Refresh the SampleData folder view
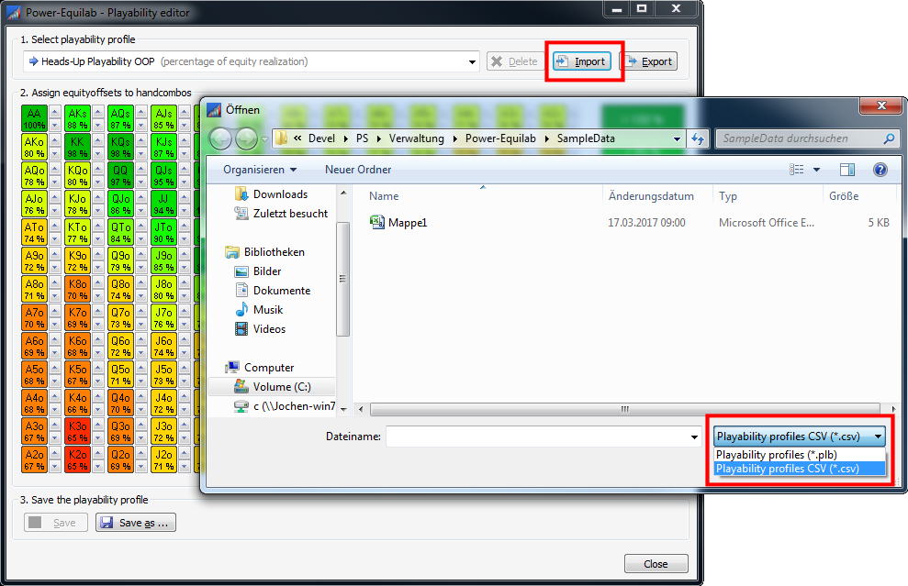 (698, 138)
